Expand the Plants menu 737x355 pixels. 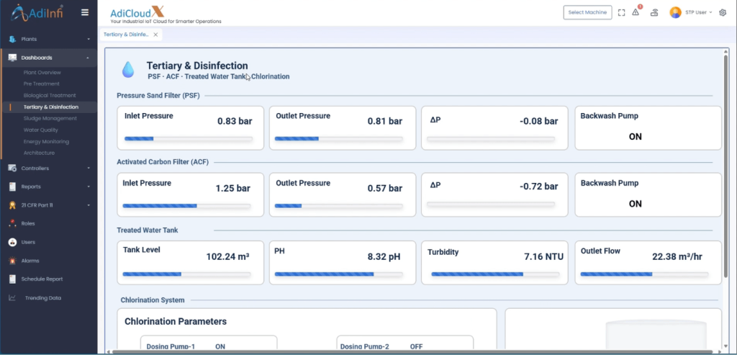48,39
